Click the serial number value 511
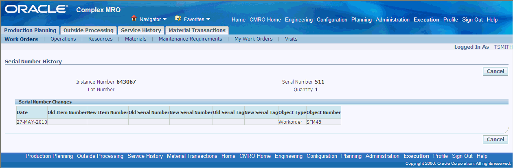This screenshot has width=513, height=168. [320, 82]
